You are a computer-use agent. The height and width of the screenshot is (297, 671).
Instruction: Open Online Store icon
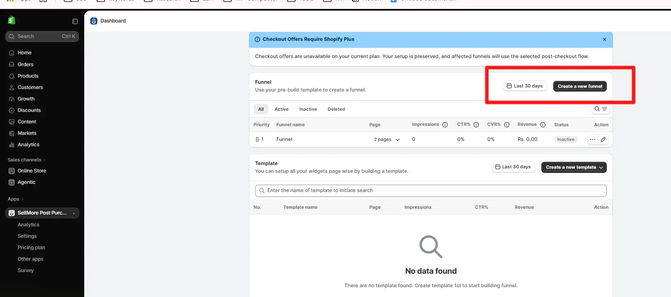pyautogui.click(x=11, y=171)
